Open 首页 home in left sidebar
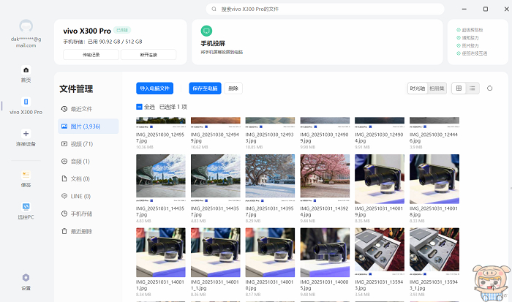This screenshot has height=302, width=512. point(26,73)
